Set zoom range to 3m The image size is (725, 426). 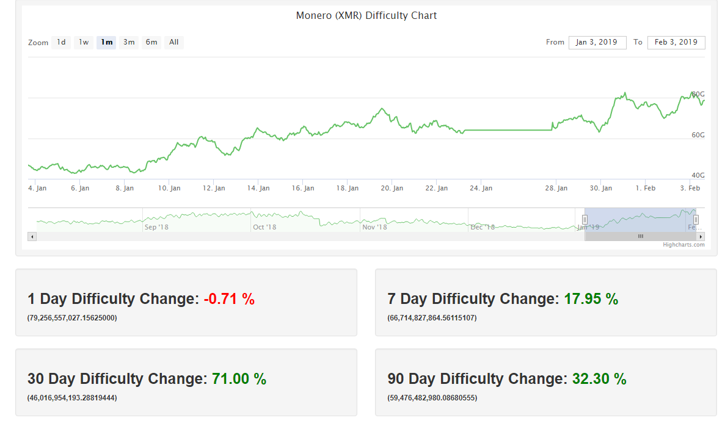[129, 42]
